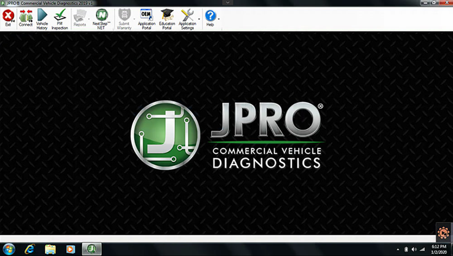Viewport: 453px width, 256px height.
Task: Open the network signal tray icon
Action: [x=422, y=249]
